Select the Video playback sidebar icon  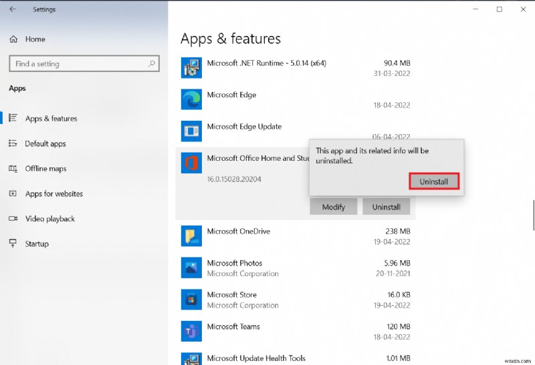13,219
